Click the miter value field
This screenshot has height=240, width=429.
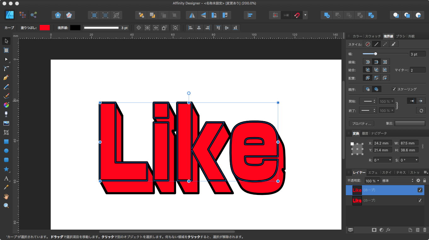tap(418, 70)
